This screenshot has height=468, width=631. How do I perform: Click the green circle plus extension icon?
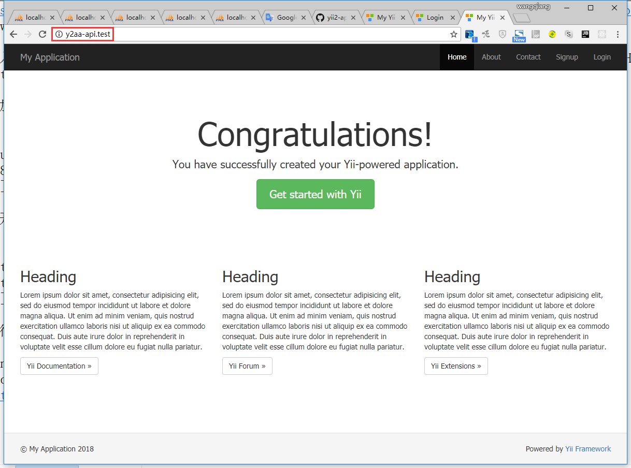point(552,34)
